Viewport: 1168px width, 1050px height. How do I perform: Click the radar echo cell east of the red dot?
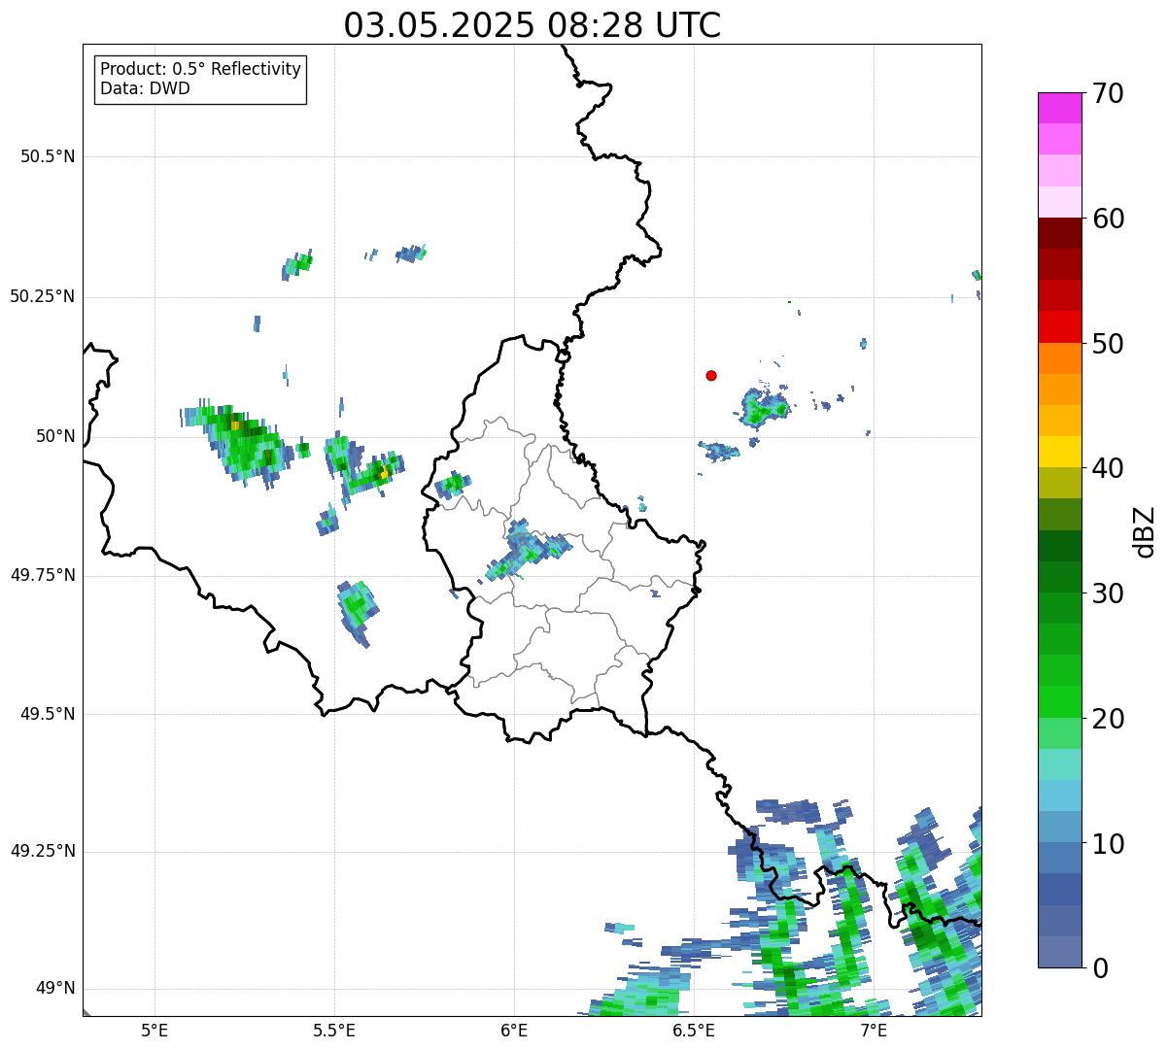[764, 408]
